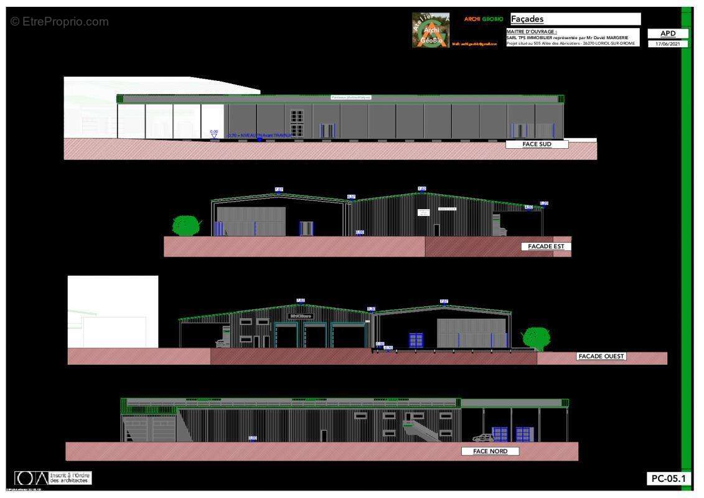Click the blue pallet stack on Facade Ouest
Image resolution: width=704 pixels, height=498 pixels.
[416, 340]
